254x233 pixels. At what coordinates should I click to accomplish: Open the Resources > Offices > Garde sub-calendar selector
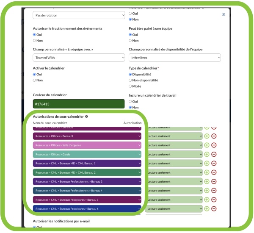(87, 154)
